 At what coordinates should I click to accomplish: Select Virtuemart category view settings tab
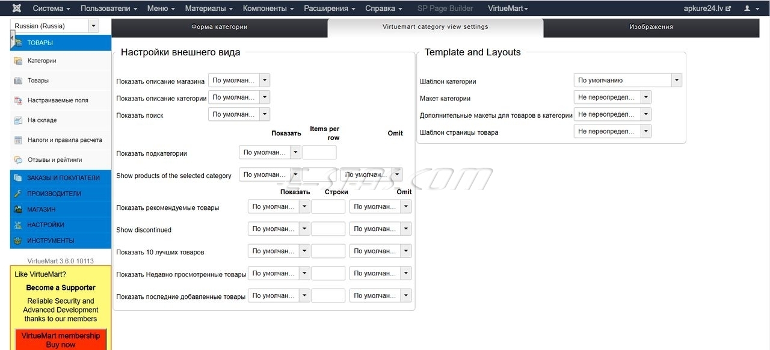pyautogui.click(x=436, y=27)
